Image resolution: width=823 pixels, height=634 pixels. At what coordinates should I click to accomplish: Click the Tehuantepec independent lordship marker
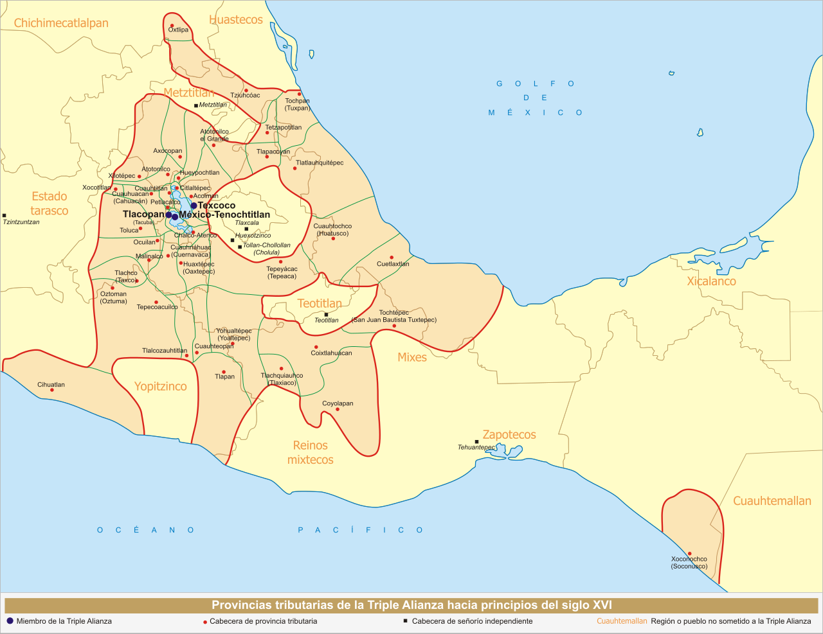(x=476, y=441)
